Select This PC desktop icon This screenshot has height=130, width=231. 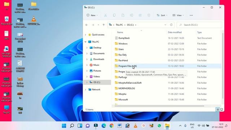(x=6, y=109)
